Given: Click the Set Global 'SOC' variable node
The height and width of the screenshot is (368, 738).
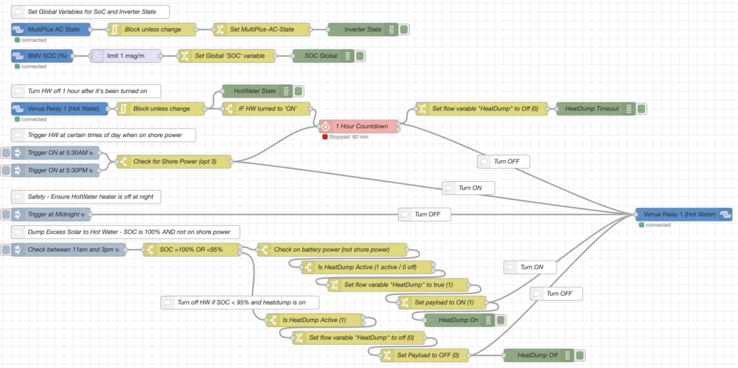Looking at the screenshot, I should pos(226,56).
